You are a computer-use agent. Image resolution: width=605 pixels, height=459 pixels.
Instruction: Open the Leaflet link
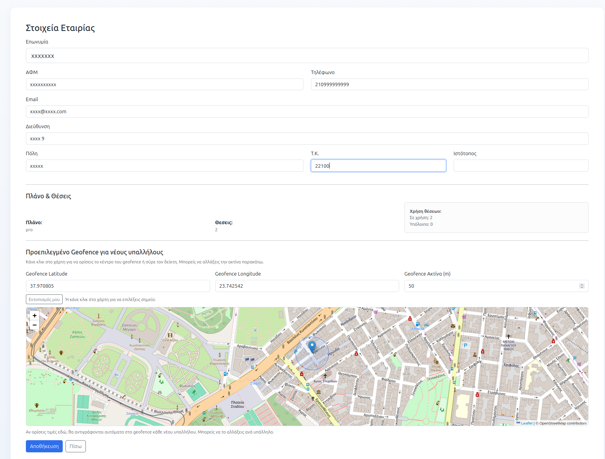coord(527,423)
